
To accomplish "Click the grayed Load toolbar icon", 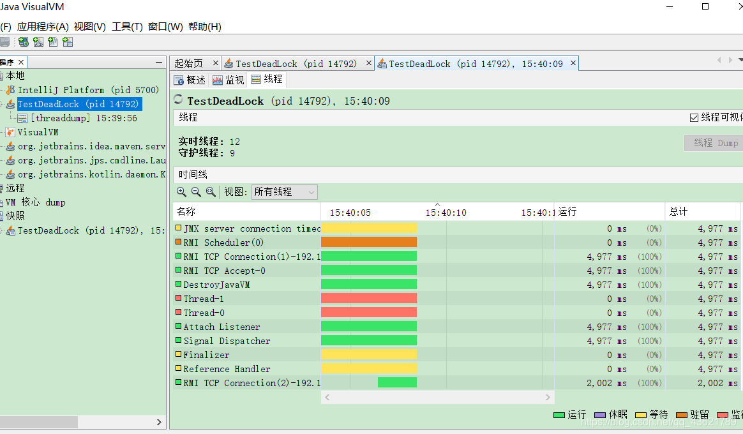I will click(4, 42).
